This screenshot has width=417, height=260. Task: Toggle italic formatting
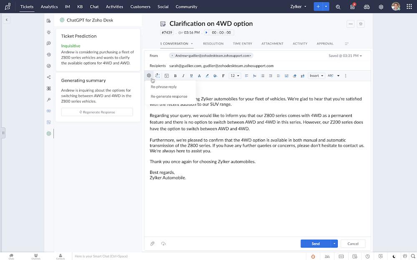click(183, 76)
